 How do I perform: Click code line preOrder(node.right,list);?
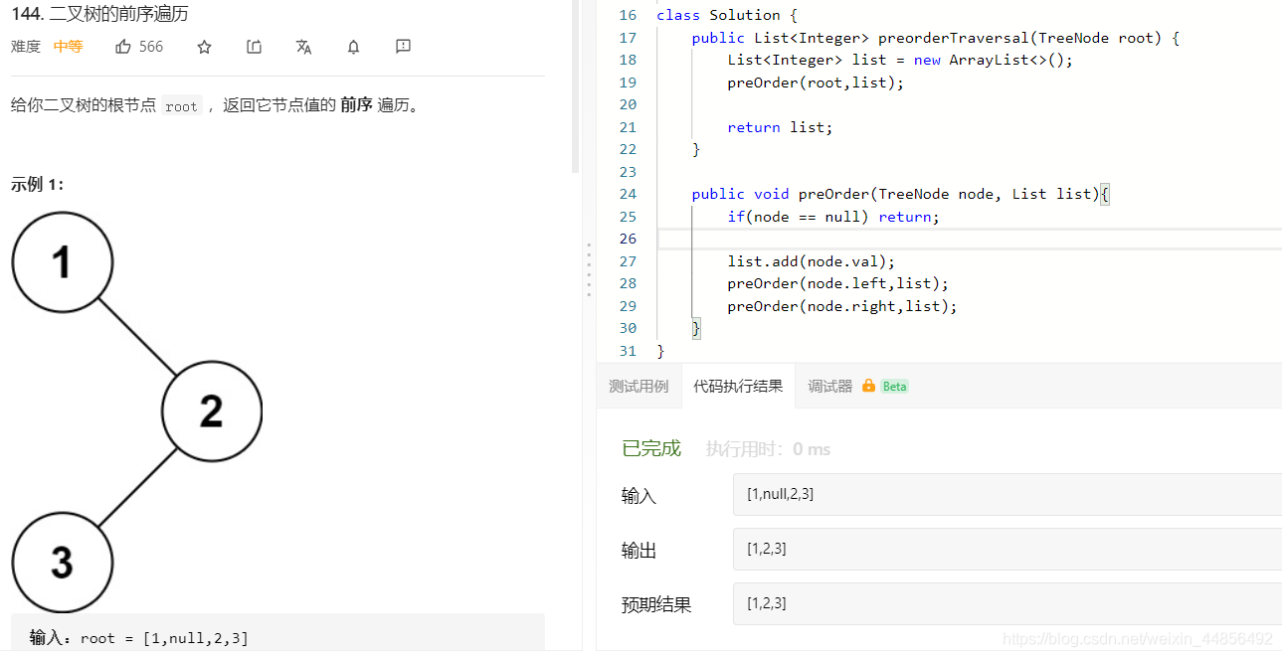pyautogui.click(x=842, y=306)
